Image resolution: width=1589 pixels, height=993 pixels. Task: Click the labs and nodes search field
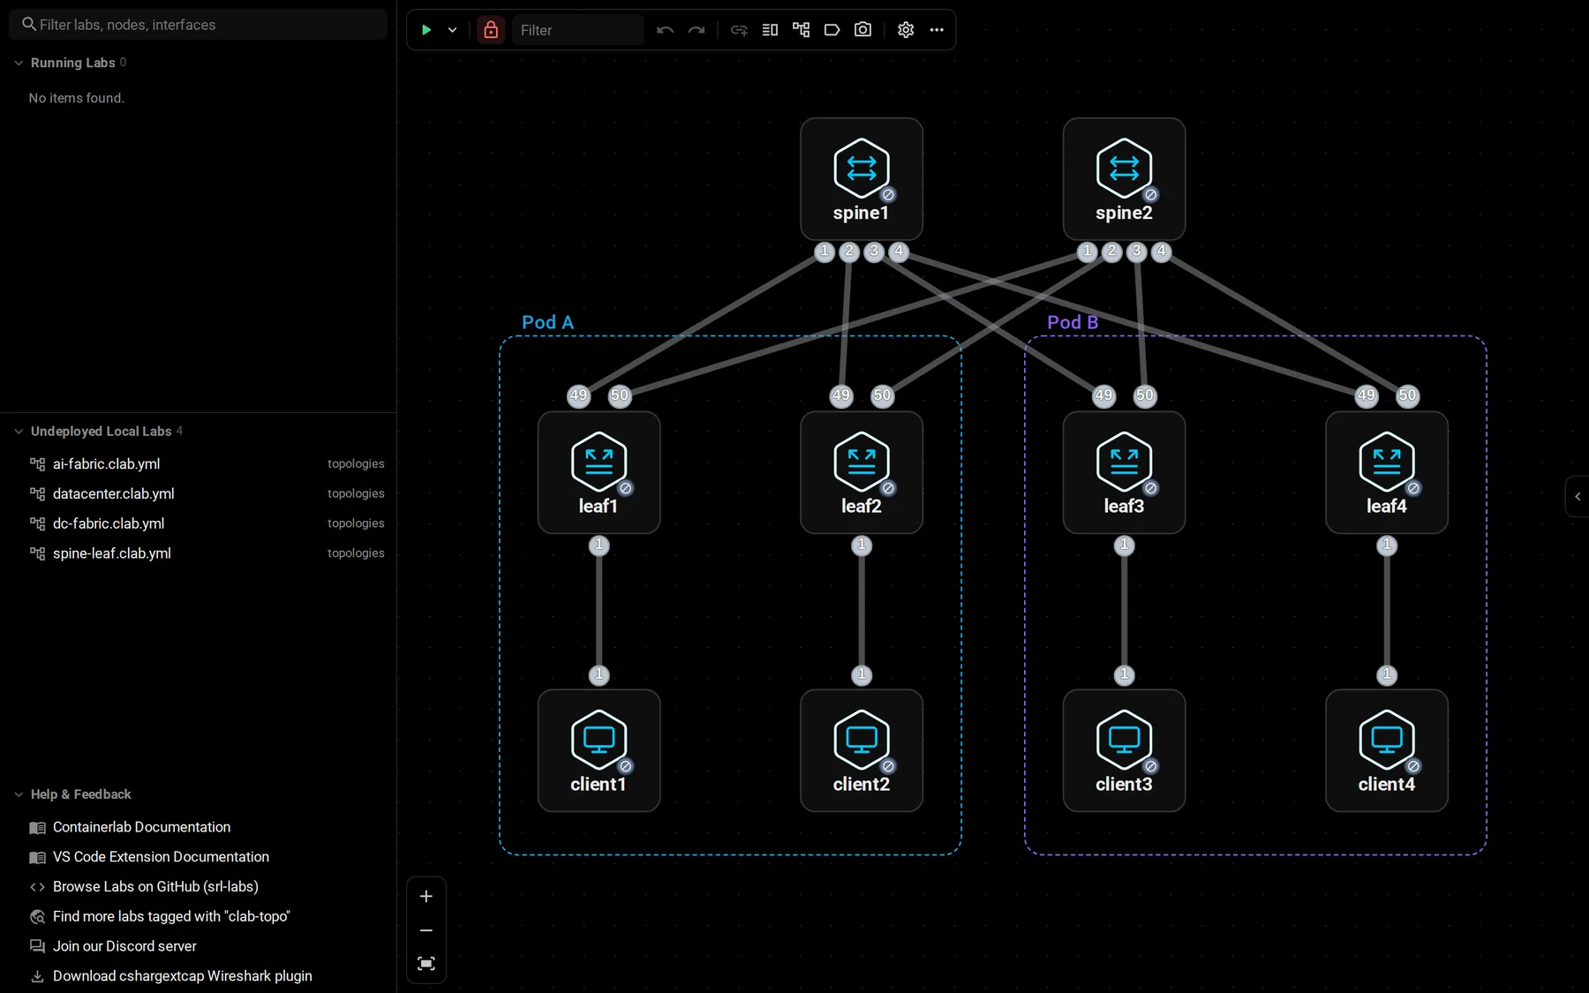point(199,25)
